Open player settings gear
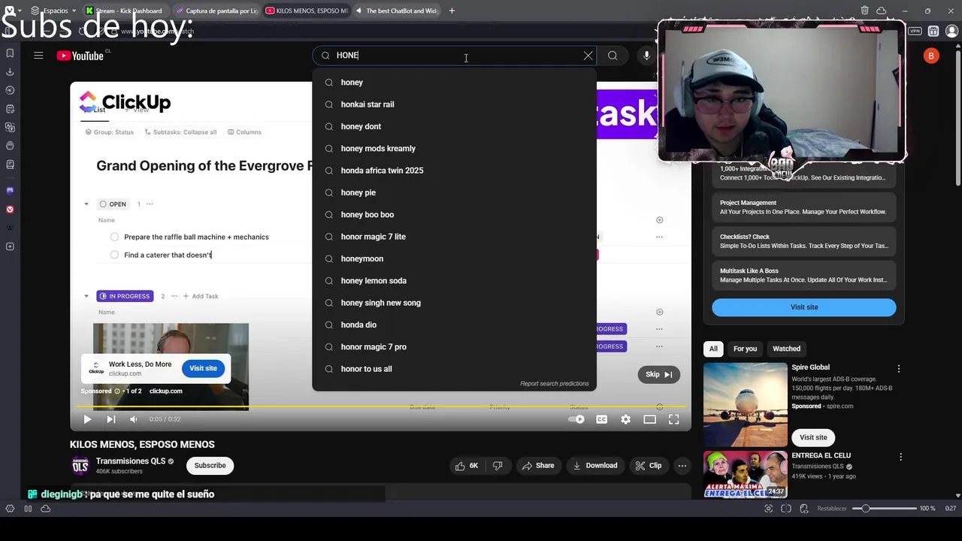The height and width of the screenshot is (541, 962). [625, 419]
